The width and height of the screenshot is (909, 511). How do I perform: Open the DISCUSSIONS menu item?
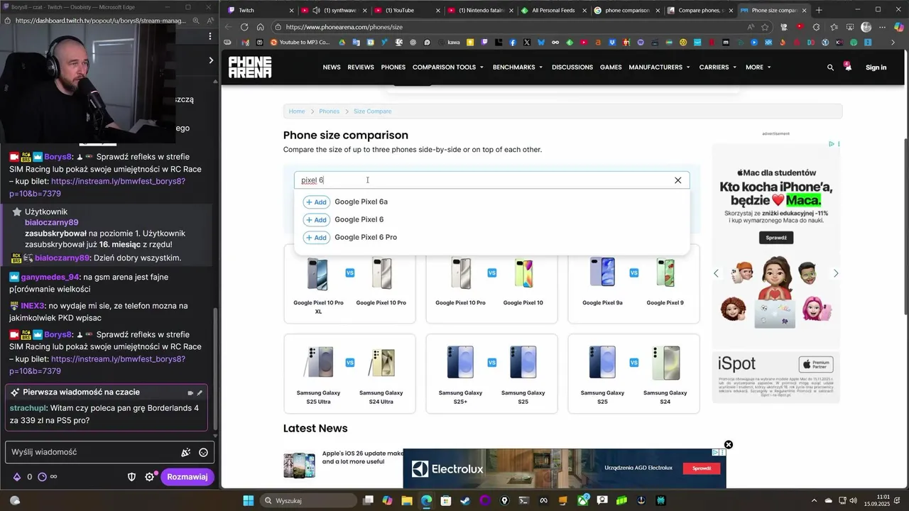tap(572, 67)
